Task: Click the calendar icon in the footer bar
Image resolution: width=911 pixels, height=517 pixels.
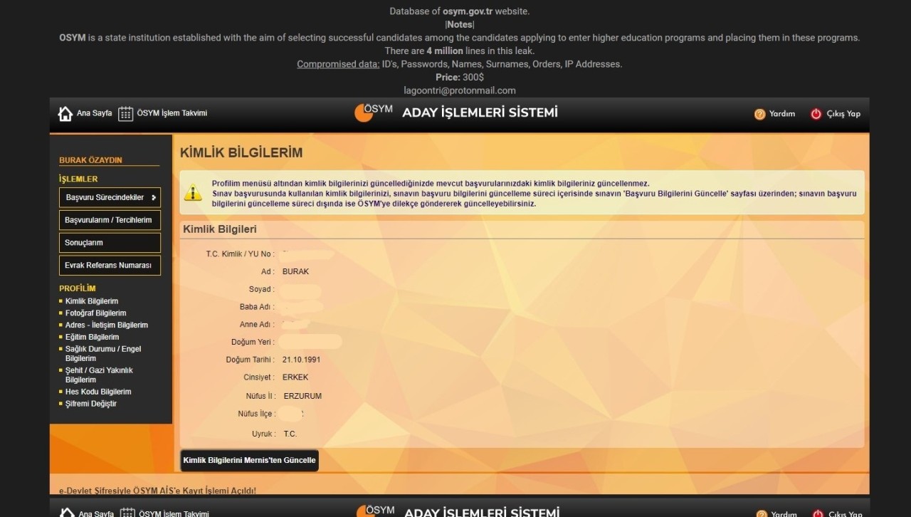Action: tap(126, 512)
